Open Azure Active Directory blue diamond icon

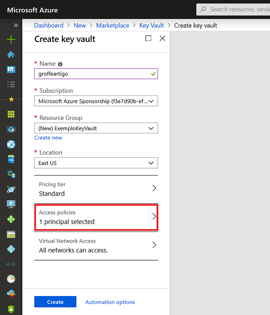(x=11, y=249)
